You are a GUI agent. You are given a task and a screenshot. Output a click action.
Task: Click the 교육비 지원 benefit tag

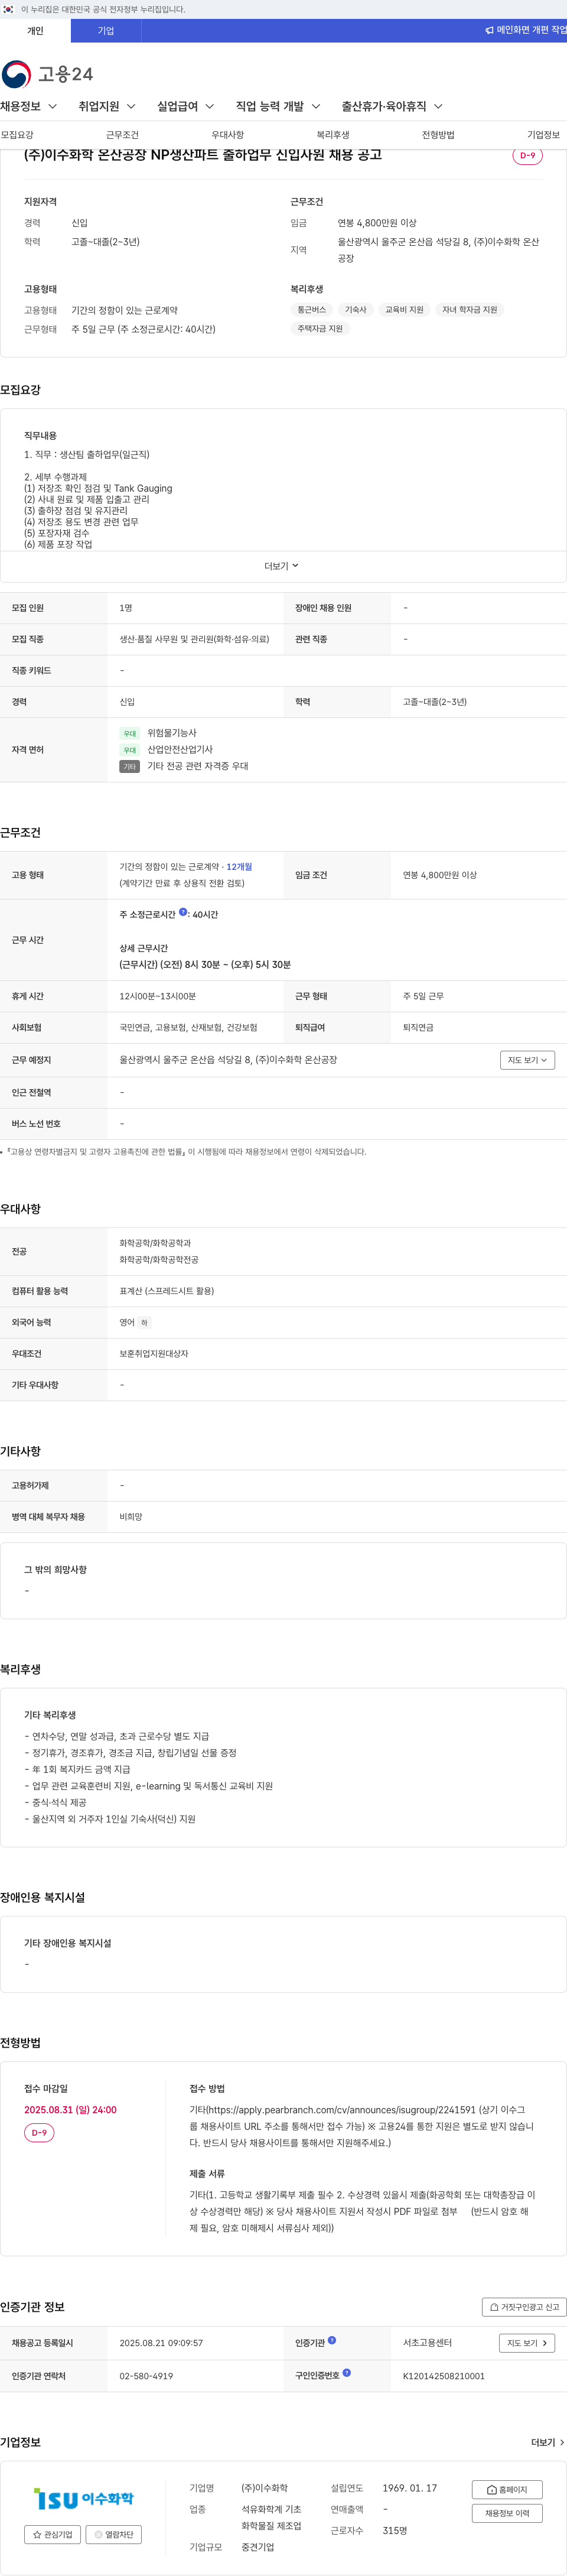pos(404,310)
